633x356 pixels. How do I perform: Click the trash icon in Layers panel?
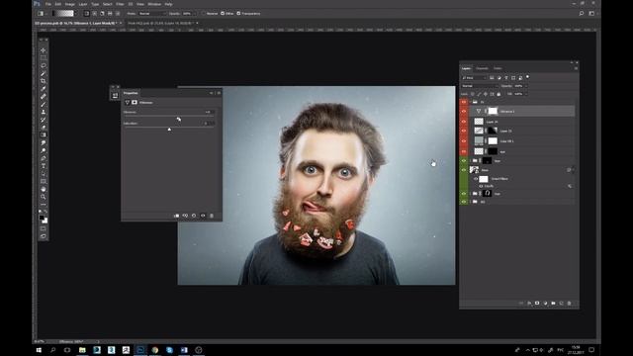tap(570, 304)
